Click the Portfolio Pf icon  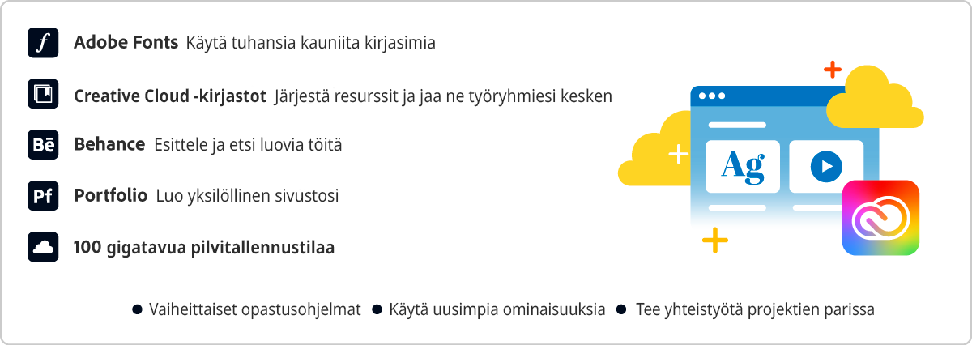pos(43,196)
